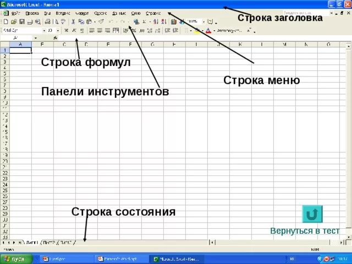Expand the Font Color dropdown arrow
Viewport: 352px width, 264px height.
coord(214,31)
